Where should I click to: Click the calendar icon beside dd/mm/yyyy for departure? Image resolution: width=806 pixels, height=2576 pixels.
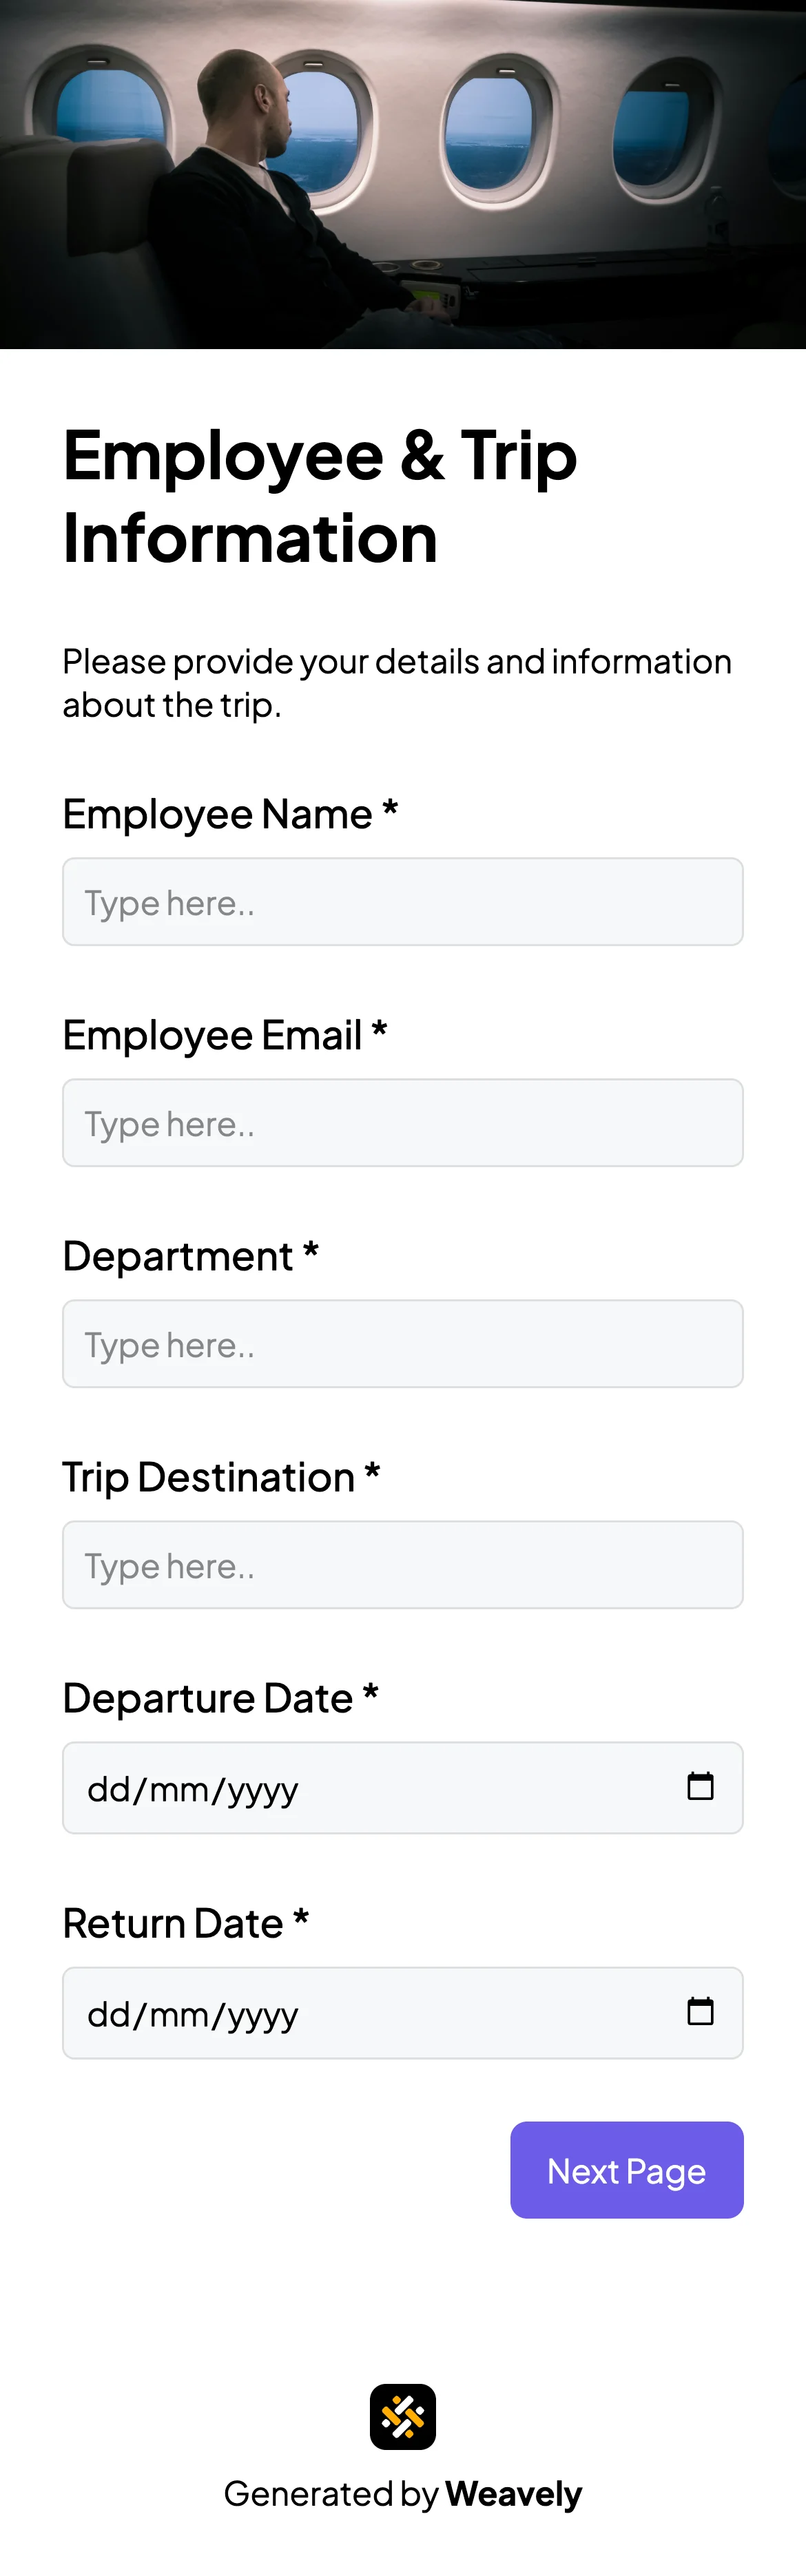701,1786
